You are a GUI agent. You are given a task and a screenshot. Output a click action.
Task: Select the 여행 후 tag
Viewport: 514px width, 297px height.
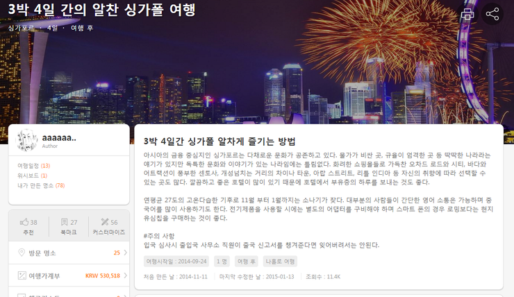pyautogui.click(x=246, y=262)
